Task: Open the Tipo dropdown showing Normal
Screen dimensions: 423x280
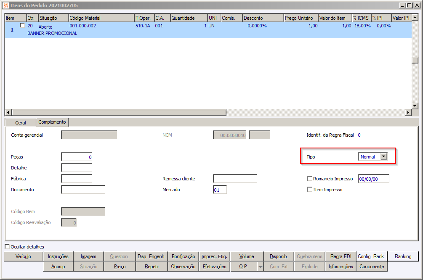Action: (383, 156)
